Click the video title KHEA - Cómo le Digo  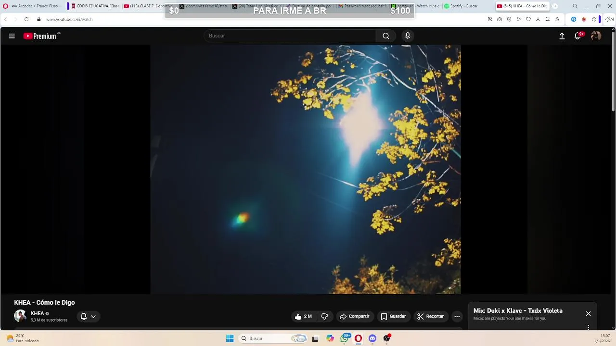44,303
